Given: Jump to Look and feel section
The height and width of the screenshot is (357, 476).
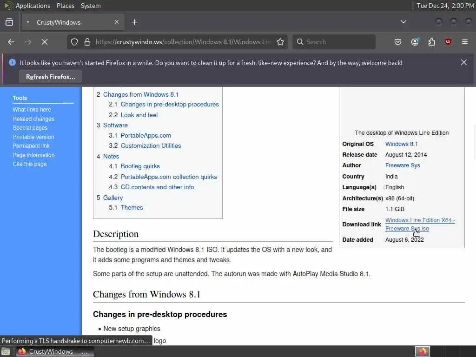Looking at the screenshot, I should (139, 115).
